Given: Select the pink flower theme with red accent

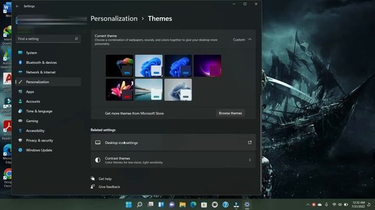Looking at the screenshot, I should 120,90.
